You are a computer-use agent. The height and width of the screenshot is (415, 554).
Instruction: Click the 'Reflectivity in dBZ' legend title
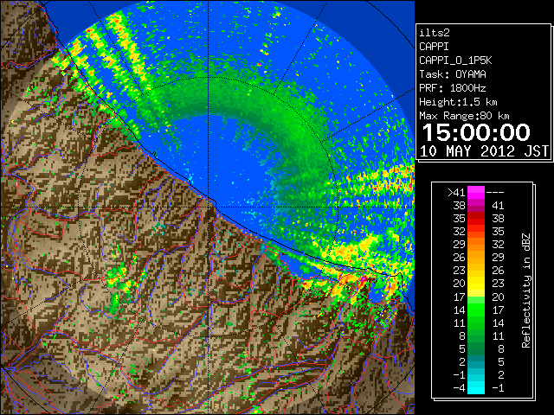pyautogui.click(x=526, y=290)
